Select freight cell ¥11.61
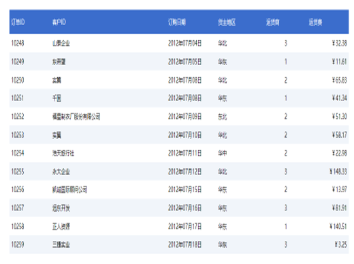 [340, 62]
